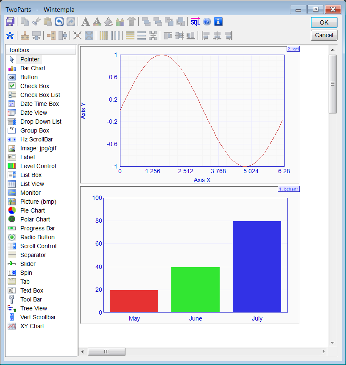Click the Save floppy disk icon

(x=10, y=22)
